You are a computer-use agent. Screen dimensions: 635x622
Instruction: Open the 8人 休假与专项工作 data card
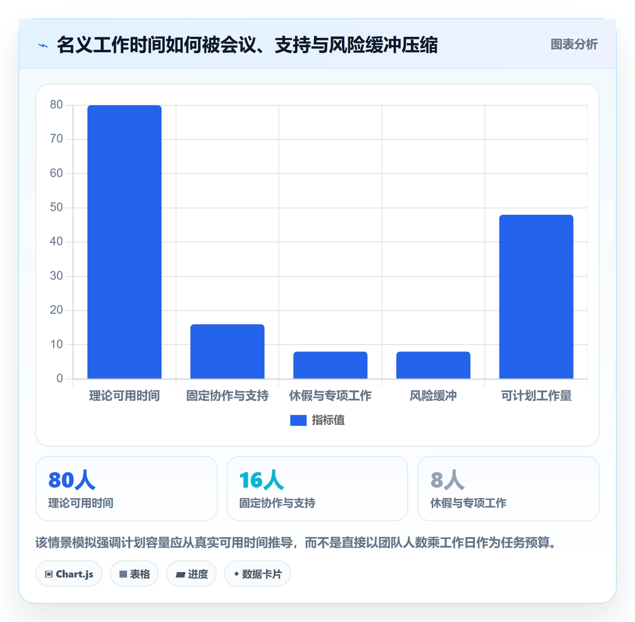click(508, 489)
